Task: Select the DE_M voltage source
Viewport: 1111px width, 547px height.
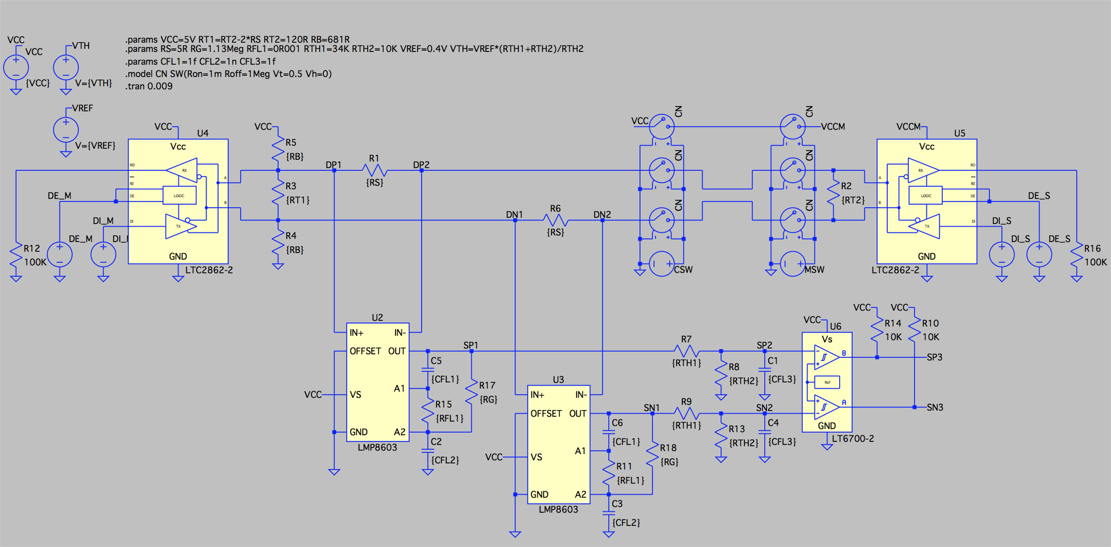Action: (x=60, y=254)
